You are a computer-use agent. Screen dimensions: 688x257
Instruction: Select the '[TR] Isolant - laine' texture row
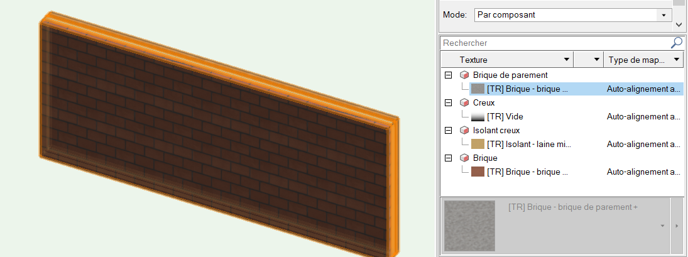(x=527, y=145)
